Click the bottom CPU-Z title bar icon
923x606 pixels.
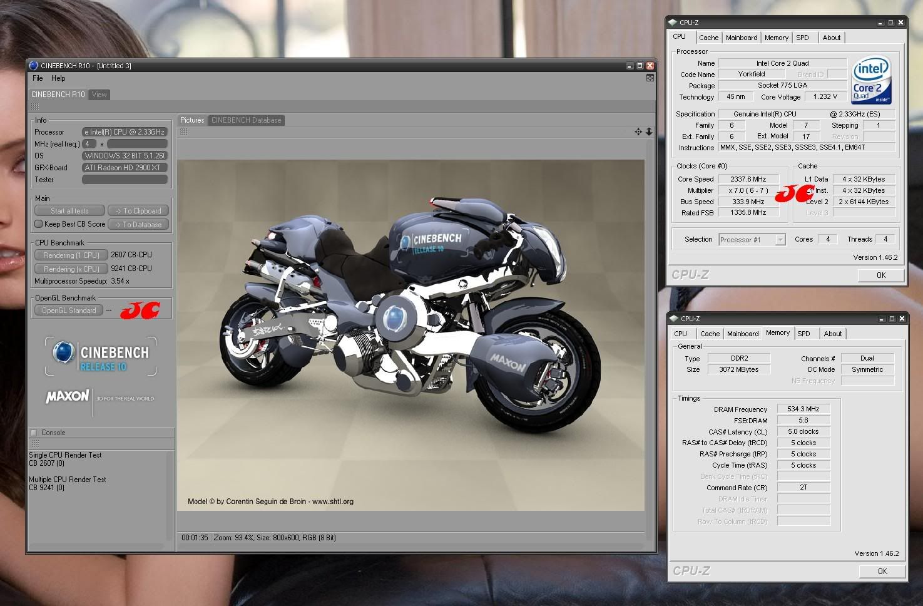coord(675,318)
